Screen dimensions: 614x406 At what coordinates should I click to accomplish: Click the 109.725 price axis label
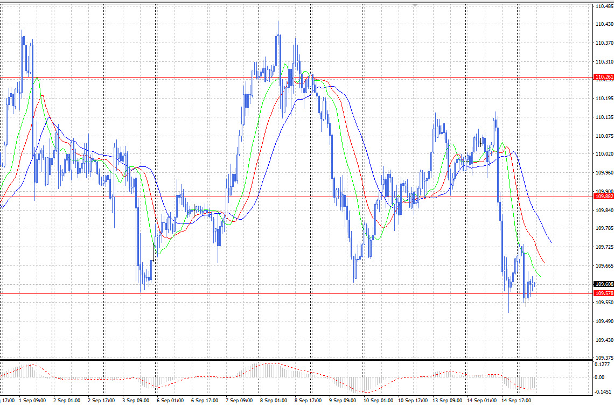(604, 247)
